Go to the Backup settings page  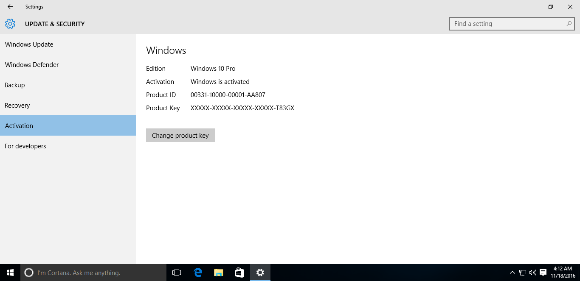pyautogui.click(x=68, y=85)
